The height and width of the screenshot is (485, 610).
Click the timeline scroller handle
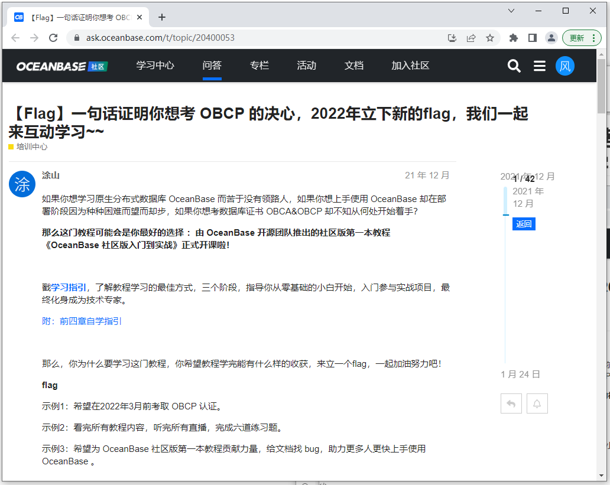click(x=505, y=201)
